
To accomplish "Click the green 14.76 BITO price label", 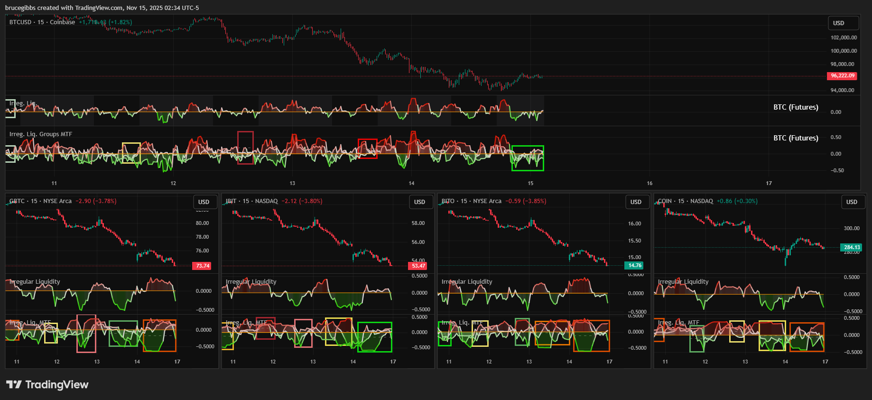I will point(635,266).
